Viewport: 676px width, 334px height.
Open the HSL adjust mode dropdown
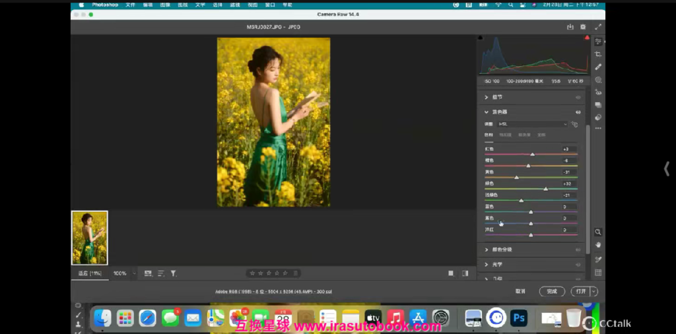pyautogui.click(x=533, y=124)
